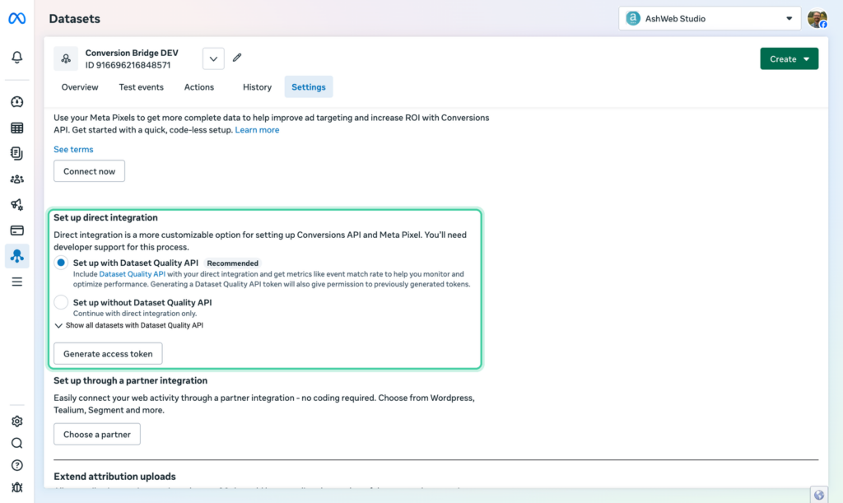
Task: Click the dataset ID 916696216848571 text
Action: tap(128, 65)
